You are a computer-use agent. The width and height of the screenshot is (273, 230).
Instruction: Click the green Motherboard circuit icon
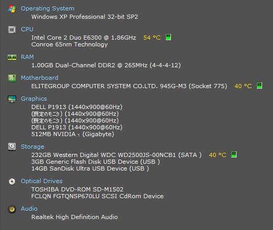[x=12, y=78]
